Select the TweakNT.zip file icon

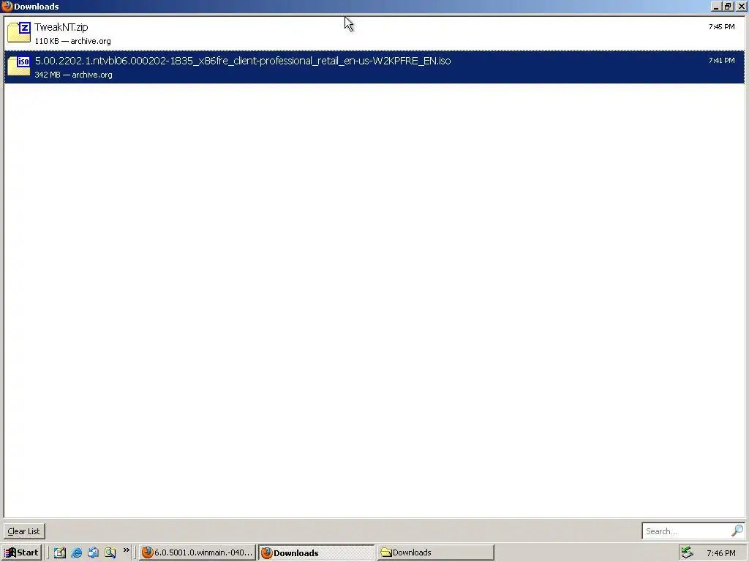pyautogui.click(x=19, y=32)
